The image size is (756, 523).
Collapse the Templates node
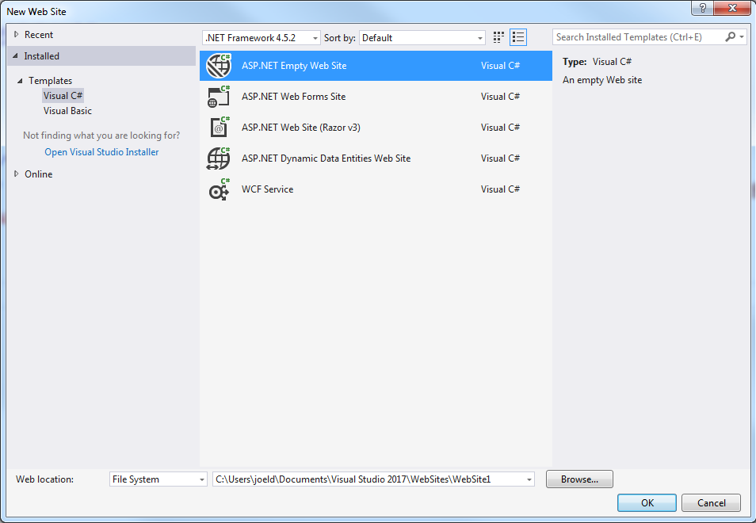(20, 81)
